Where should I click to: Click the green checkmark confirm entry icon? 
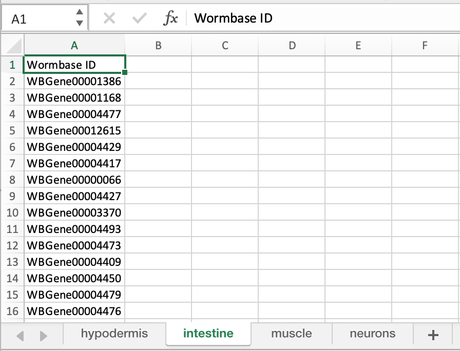click(x=138, y=18)
